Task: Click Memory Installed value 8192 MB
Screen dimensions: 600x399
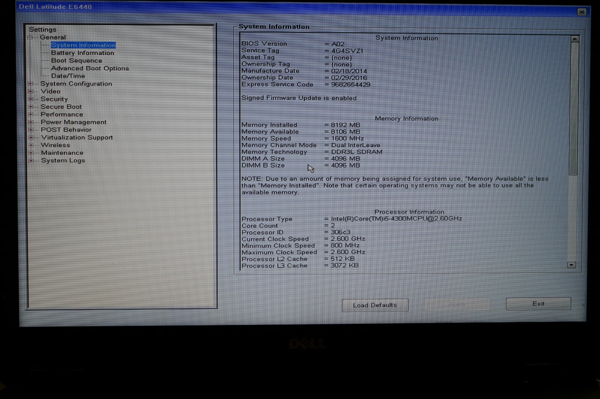Action: (x=345, y=125)
